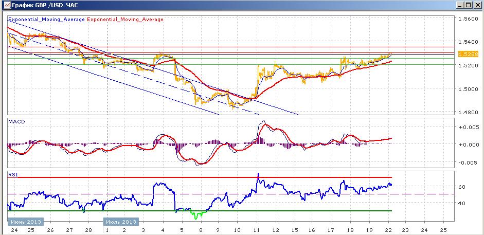The image size is (484, 235).
Task: Click the MACD -0.005 axis label
Action: coord(468,162)
